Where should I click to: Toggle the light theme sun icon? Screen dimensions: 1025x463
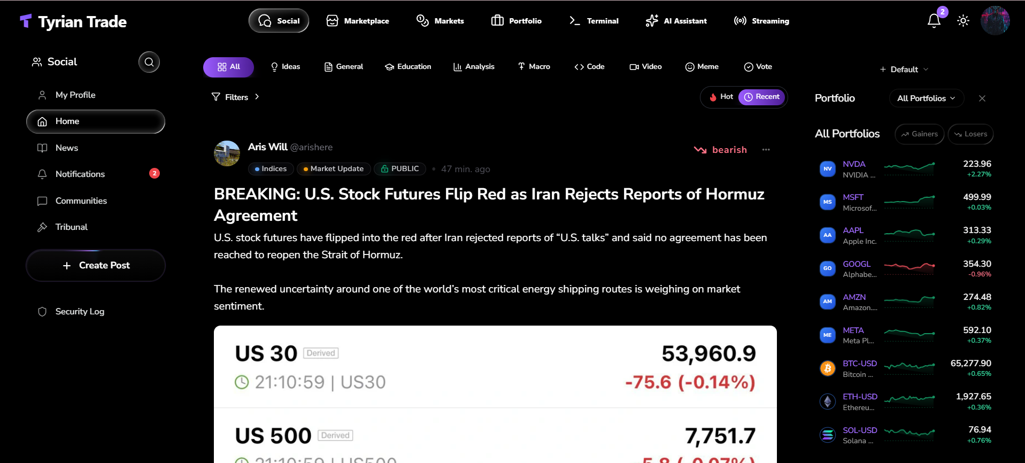(963, 21)
